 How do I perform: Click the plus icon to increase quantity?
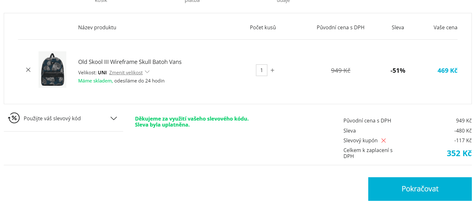point(273,70)
